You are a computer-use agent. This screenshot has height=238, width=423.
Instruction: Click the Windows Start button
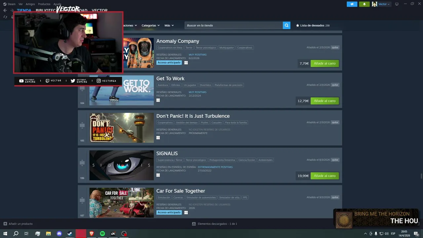point(5,234)
